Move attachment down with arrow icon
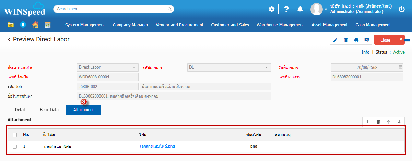Image resolution: width=412 pixels, height=161 pixels. [399, 122]
